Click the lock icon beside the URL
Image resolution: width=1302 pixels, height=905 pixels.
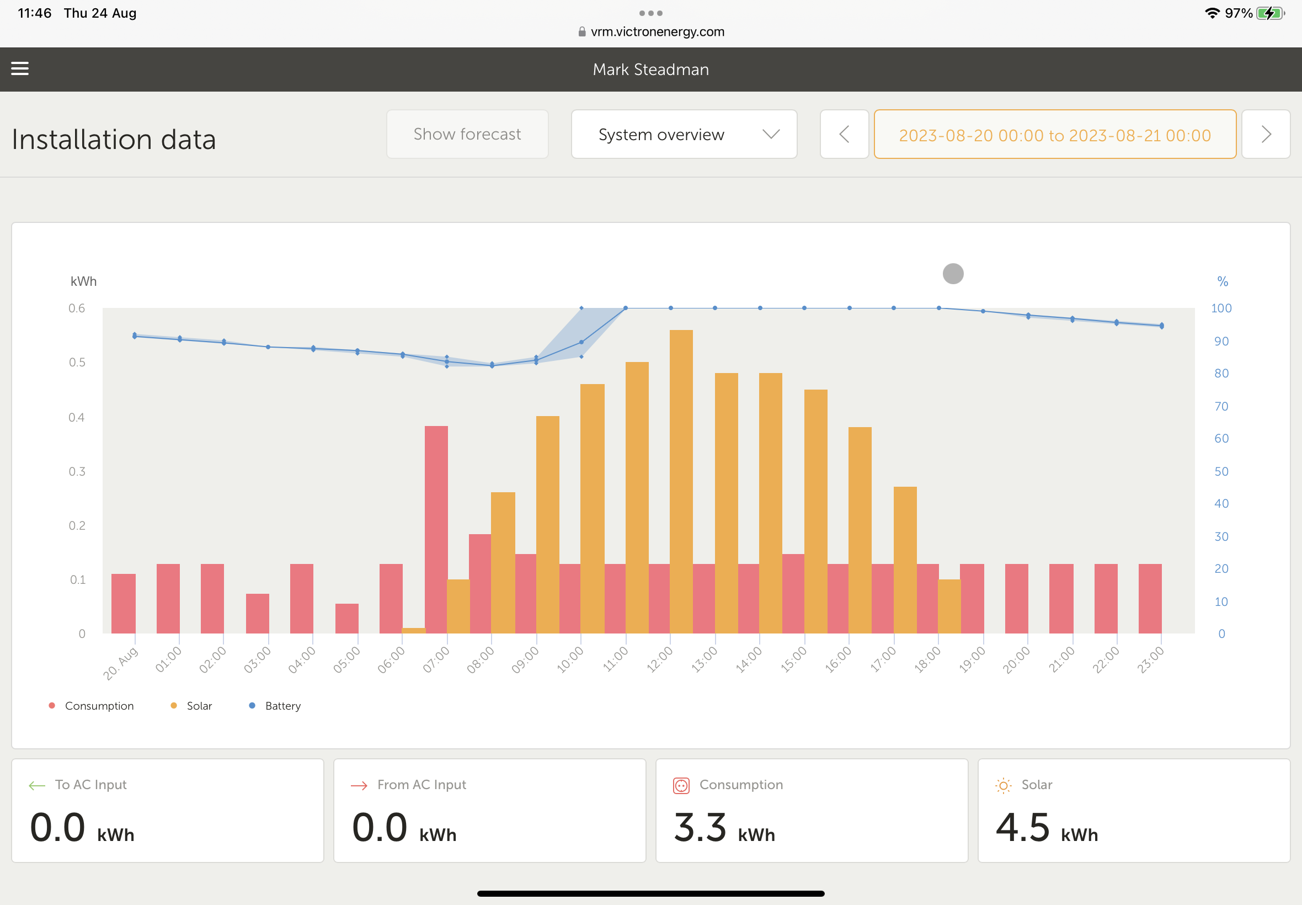(582, 32)
